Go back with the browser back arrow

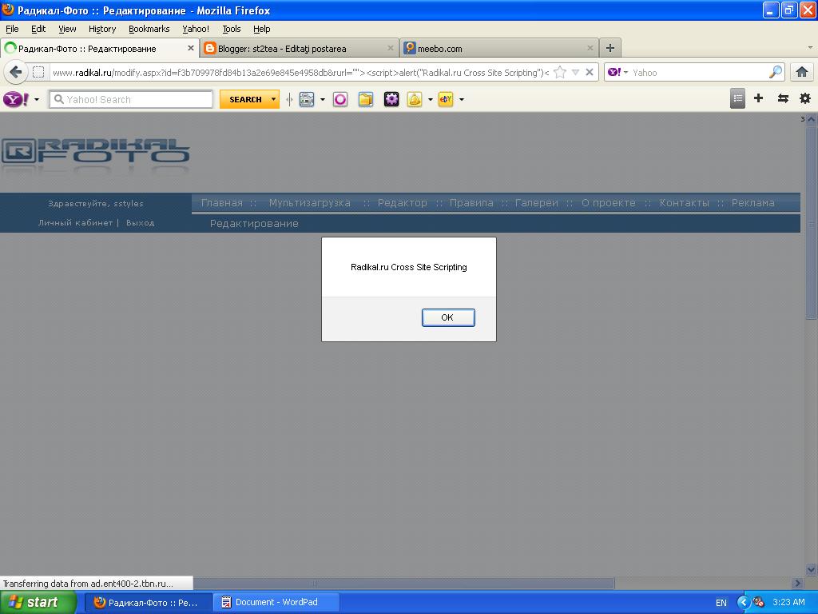16,72
